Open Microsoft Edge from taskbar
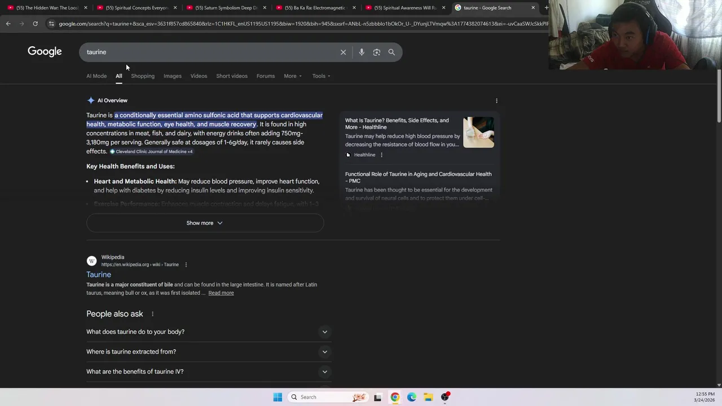 point(412,397)
